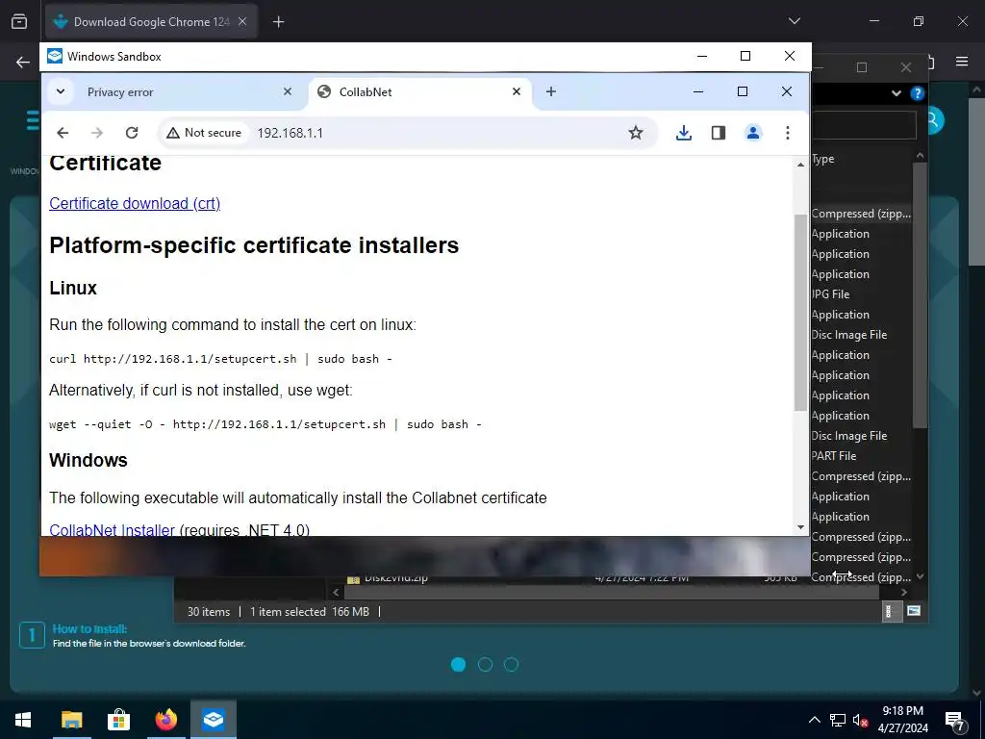The image size is (985, 739).
Task: Select the first carousel dot
Action: pyautogui.click(x=459, y=664)
